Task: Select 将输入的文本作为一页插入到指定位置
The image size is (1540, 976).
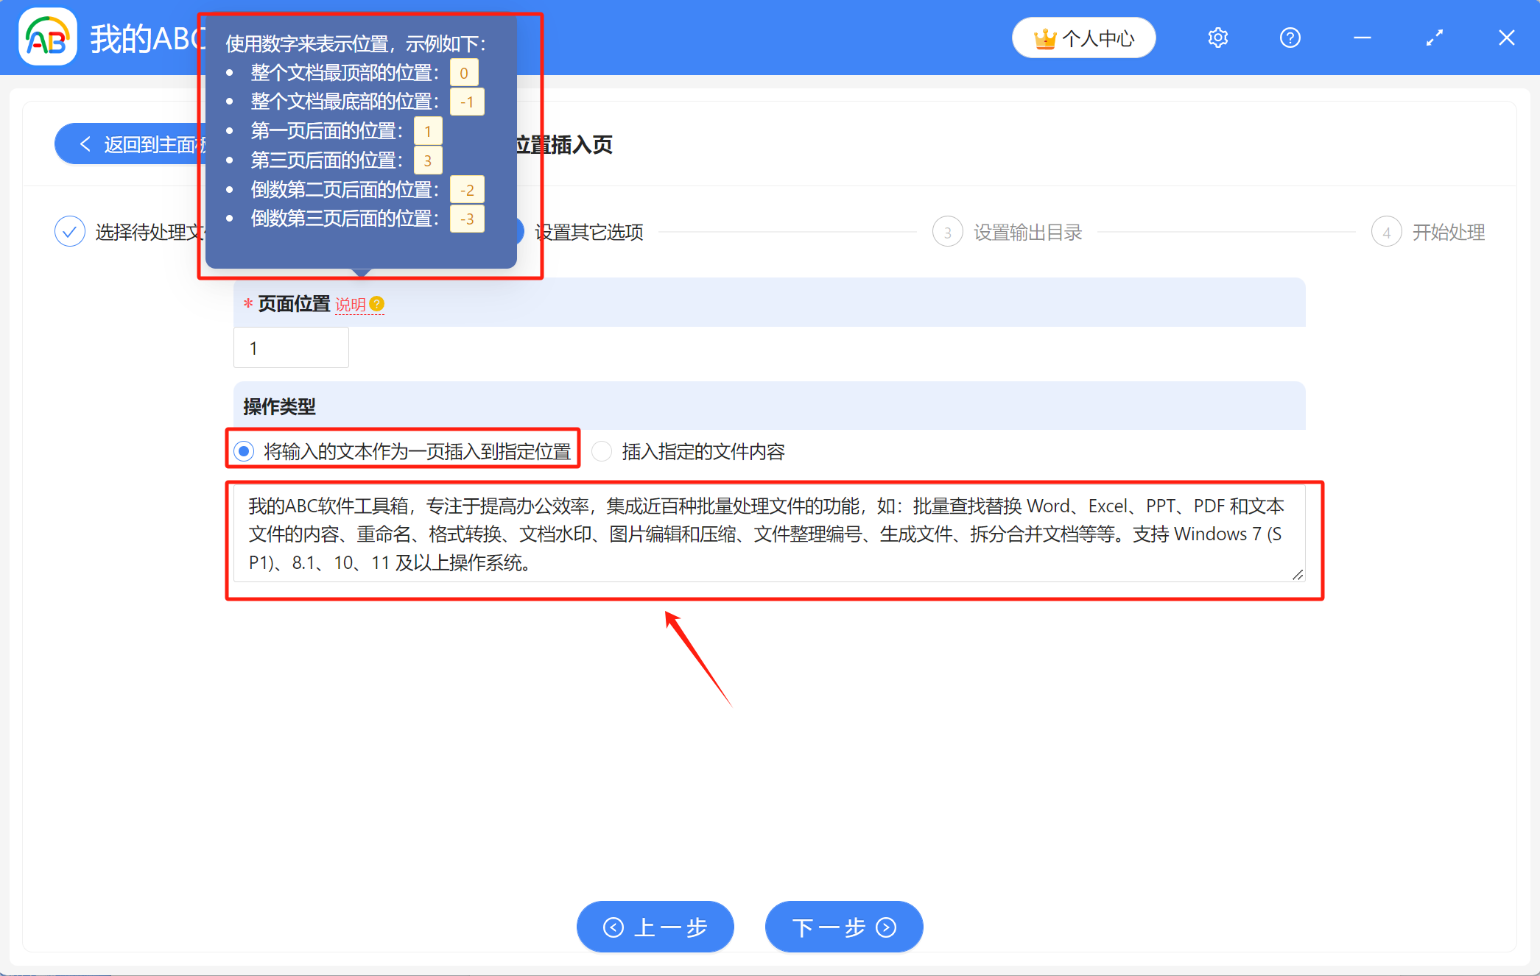Action: pos(243,451)
